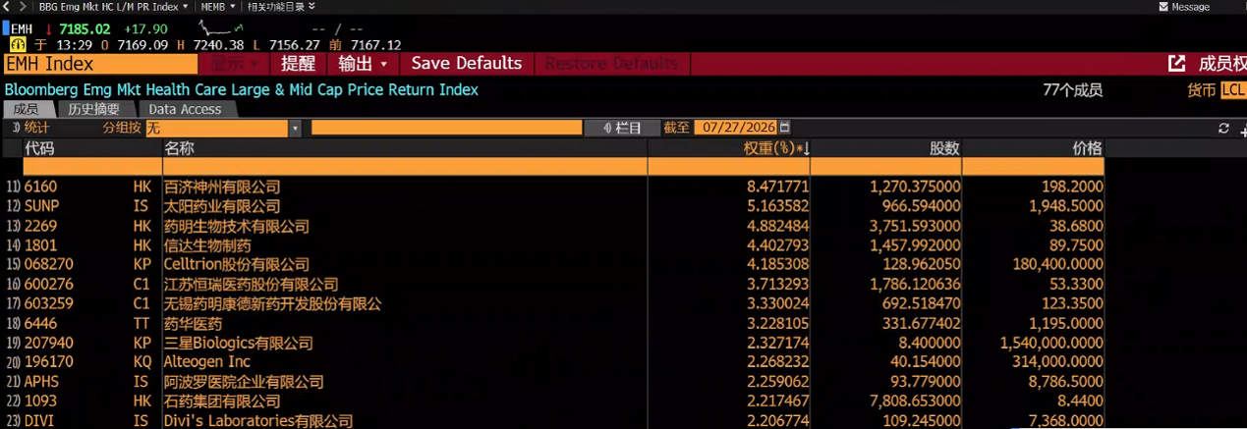Select row 2269 HK 药明生物技术有限公司

click(553, 226)
